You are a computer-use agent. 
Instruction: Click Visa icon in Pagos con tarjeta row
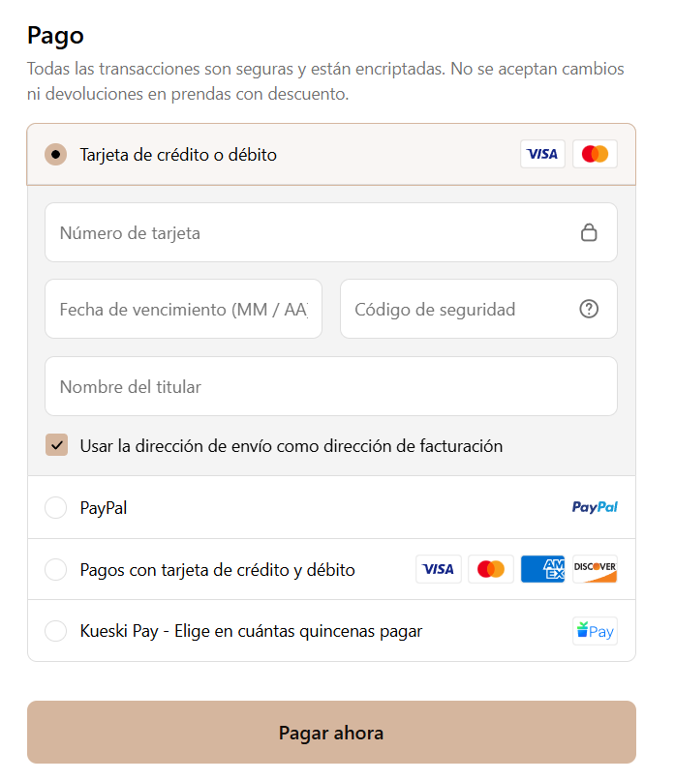point(438,569)
